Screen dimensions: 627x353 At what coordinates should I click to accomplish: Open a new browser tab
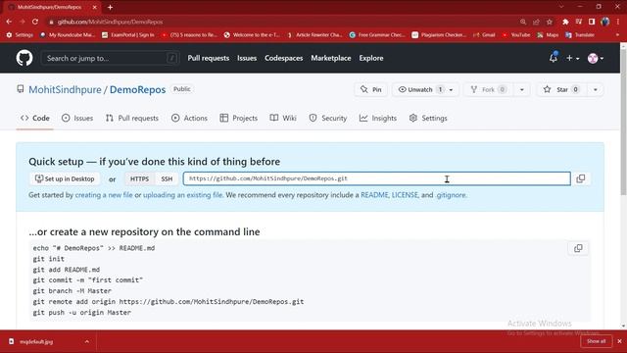point(110,7)
